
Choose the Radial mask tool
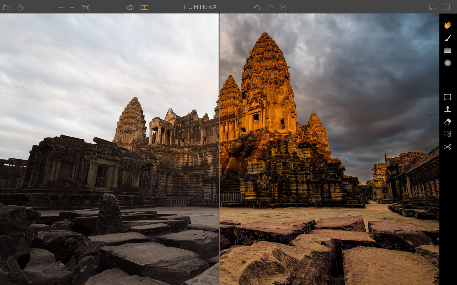tap(448, 63)
